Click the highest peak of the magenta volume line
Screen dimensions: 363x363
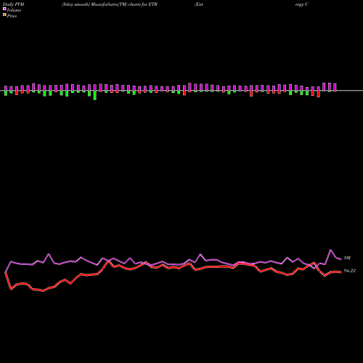[331, 250]
